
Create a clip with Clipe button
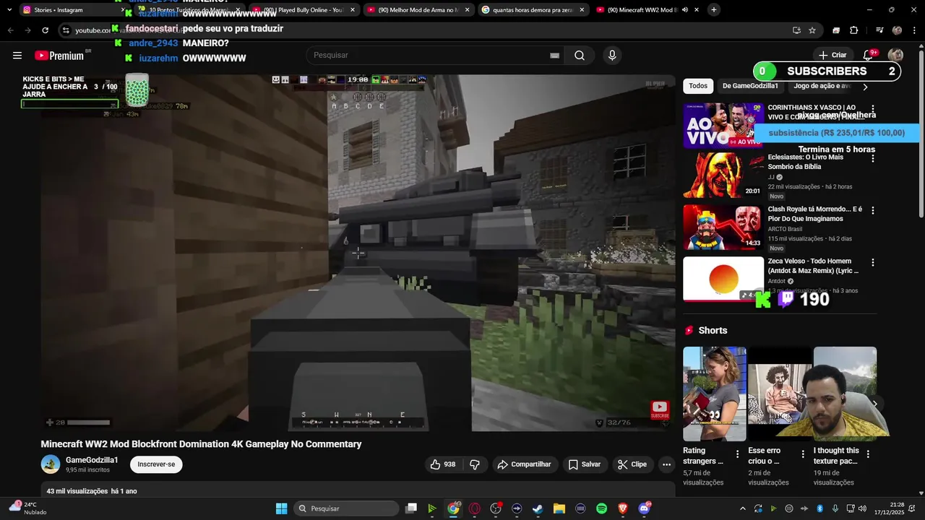632,464
